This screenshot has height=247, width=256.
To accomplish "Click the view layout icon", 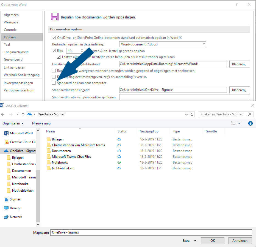I will click(233, 123).
